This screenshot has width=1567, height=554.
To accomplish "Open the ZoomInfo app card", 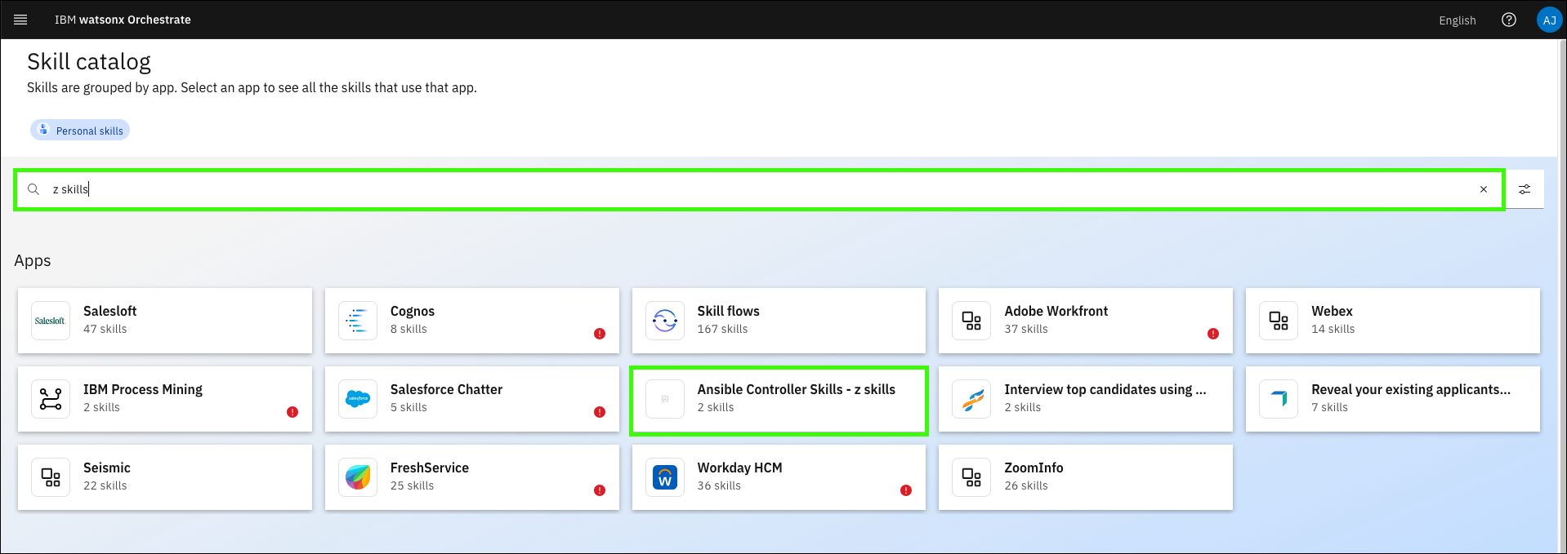I will click(1085, 477).
